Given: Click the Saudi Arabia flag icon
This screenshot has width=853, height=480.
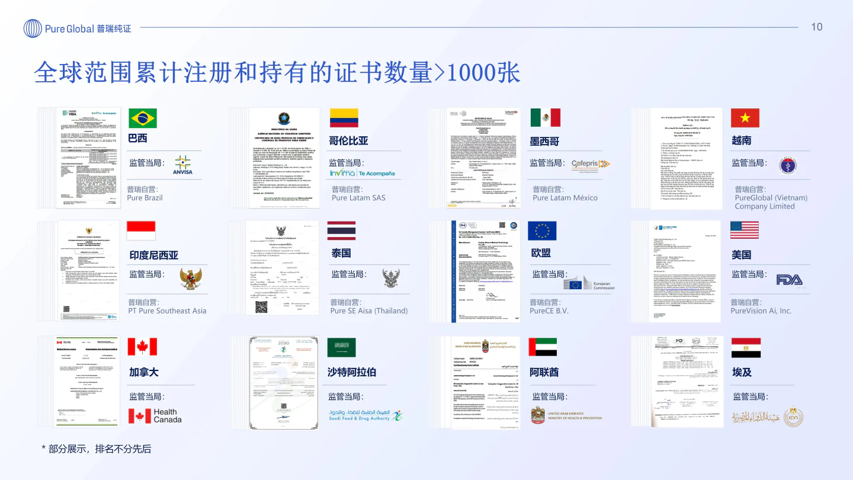Looking at the screenshot, I should pyautogui.click(x=342, y=347).
